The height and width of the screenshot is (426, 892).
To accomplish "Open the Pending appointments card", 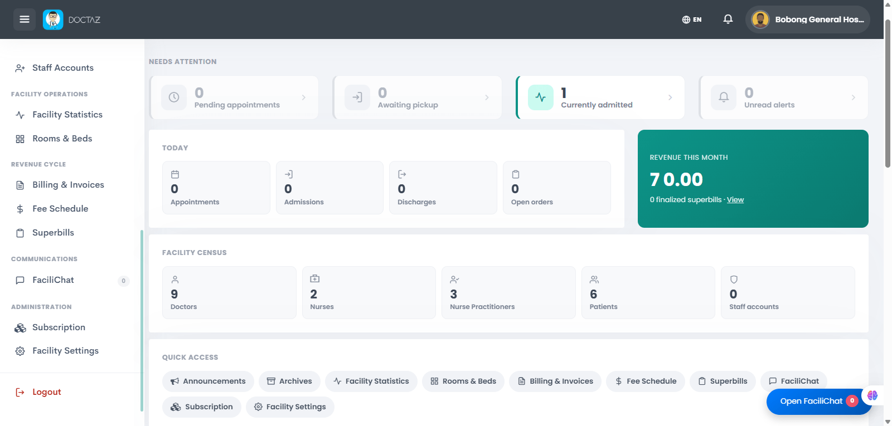I will [x=234, y=97].
